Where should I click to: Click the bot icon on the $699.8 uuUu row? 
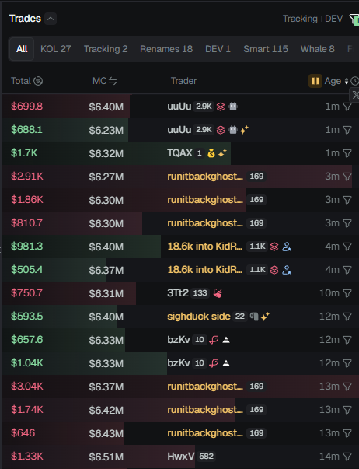233,107
